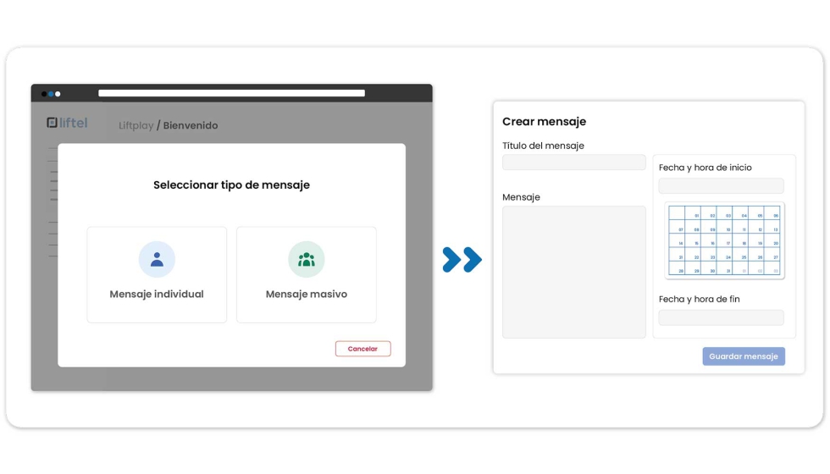Choose the Mensaje masivo option label
Screen dimensions: 830x474
307,295
